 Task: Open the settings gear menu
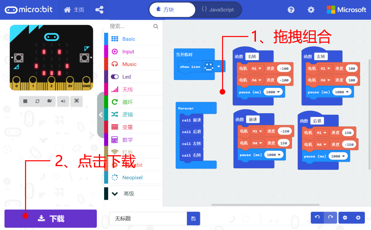(x=311, y=10)
